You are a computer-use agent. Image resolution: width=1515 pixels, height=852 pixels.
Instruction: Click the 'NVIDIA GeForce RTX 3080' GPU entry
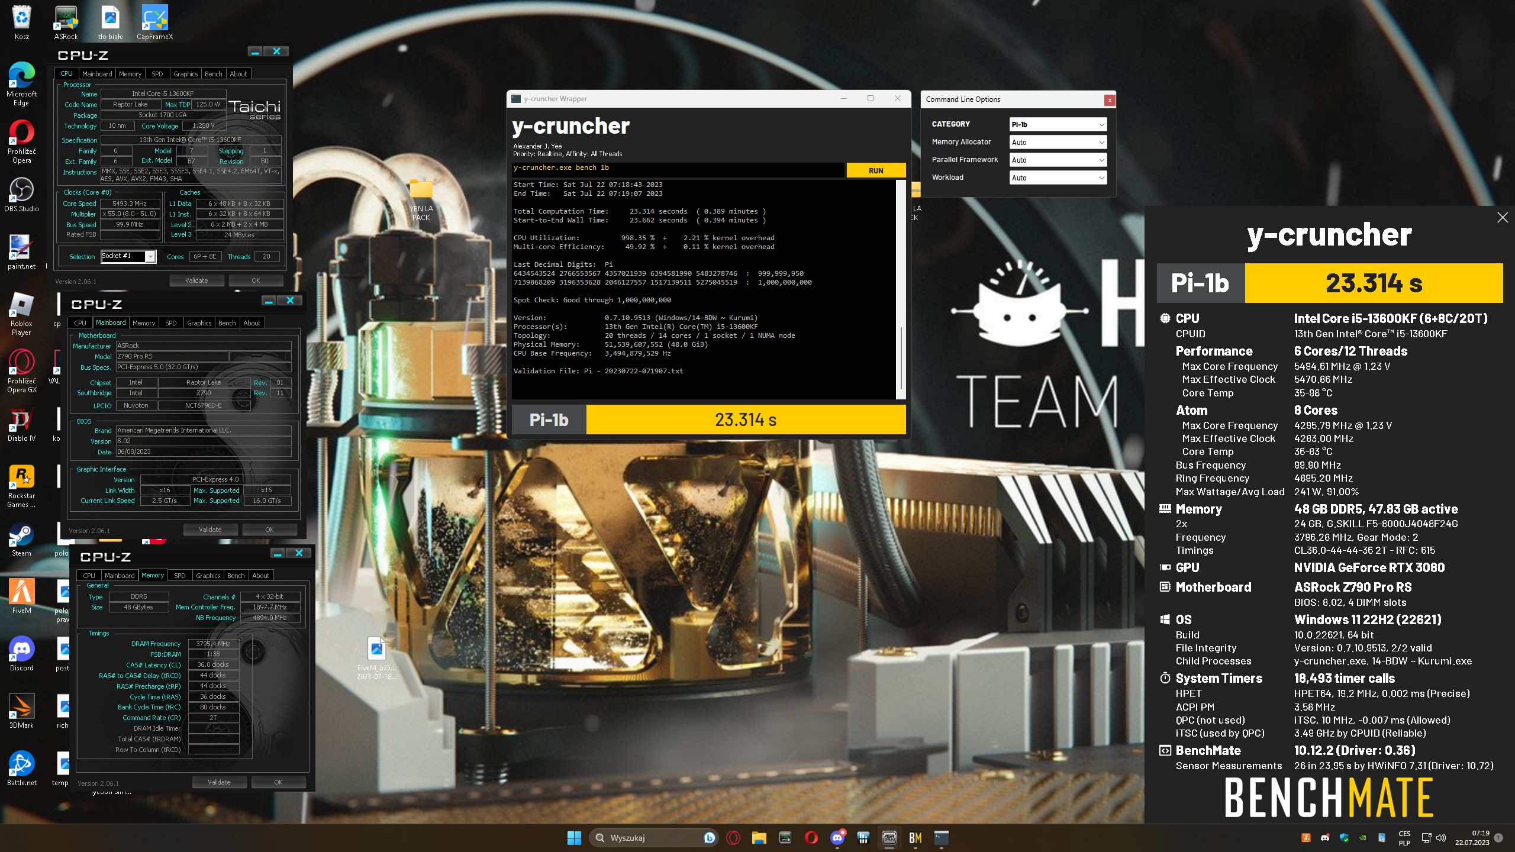click(1369, 567)
